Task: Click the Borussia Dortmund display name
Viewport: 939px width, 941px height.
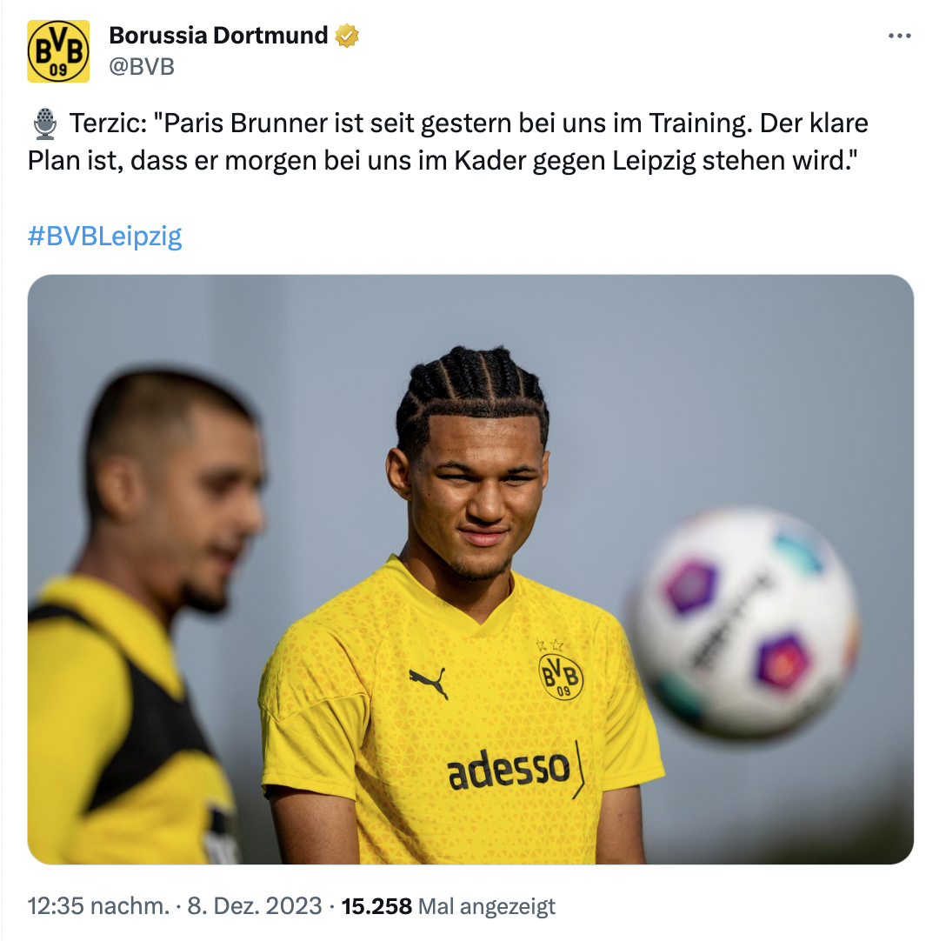Action: coord(218,36)
